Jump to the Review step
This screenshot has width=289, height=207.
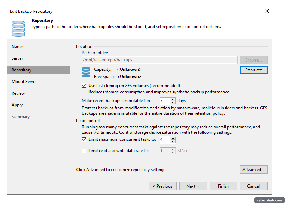[x=18, y=93]
